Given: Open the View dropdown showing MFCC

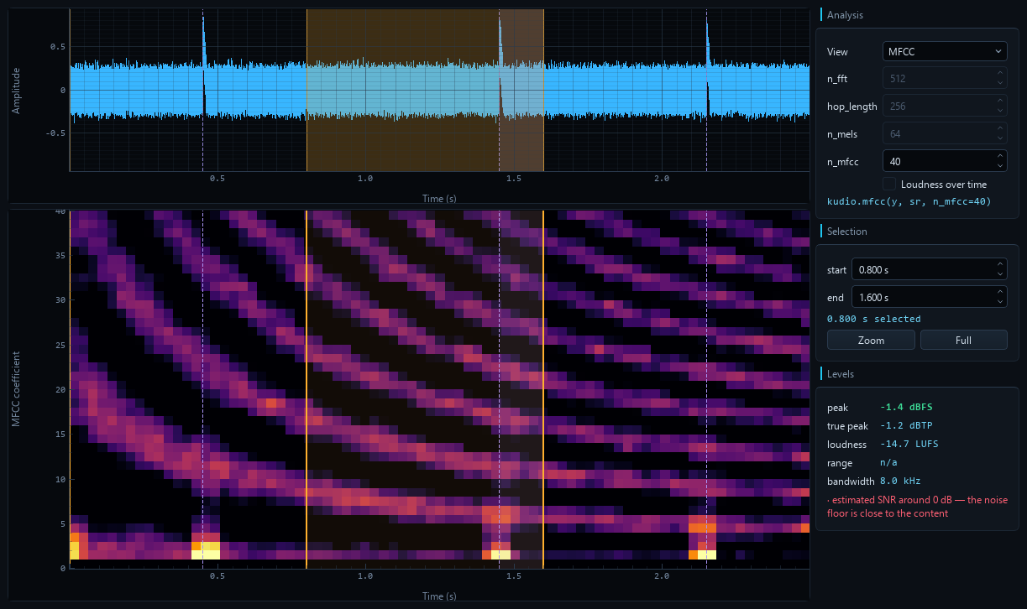Looking at the screenshot, I should point(945,51).
